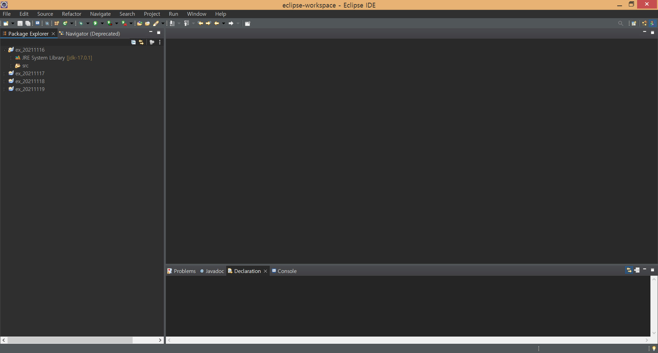658x353 pixels.
Task: Collapse the ex_20211116 project node
Action: pos(4,50)
